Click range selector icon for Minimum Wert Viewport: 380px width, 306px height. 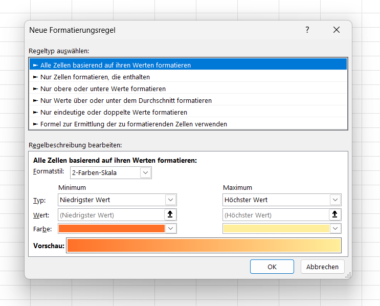coord(171,214)
